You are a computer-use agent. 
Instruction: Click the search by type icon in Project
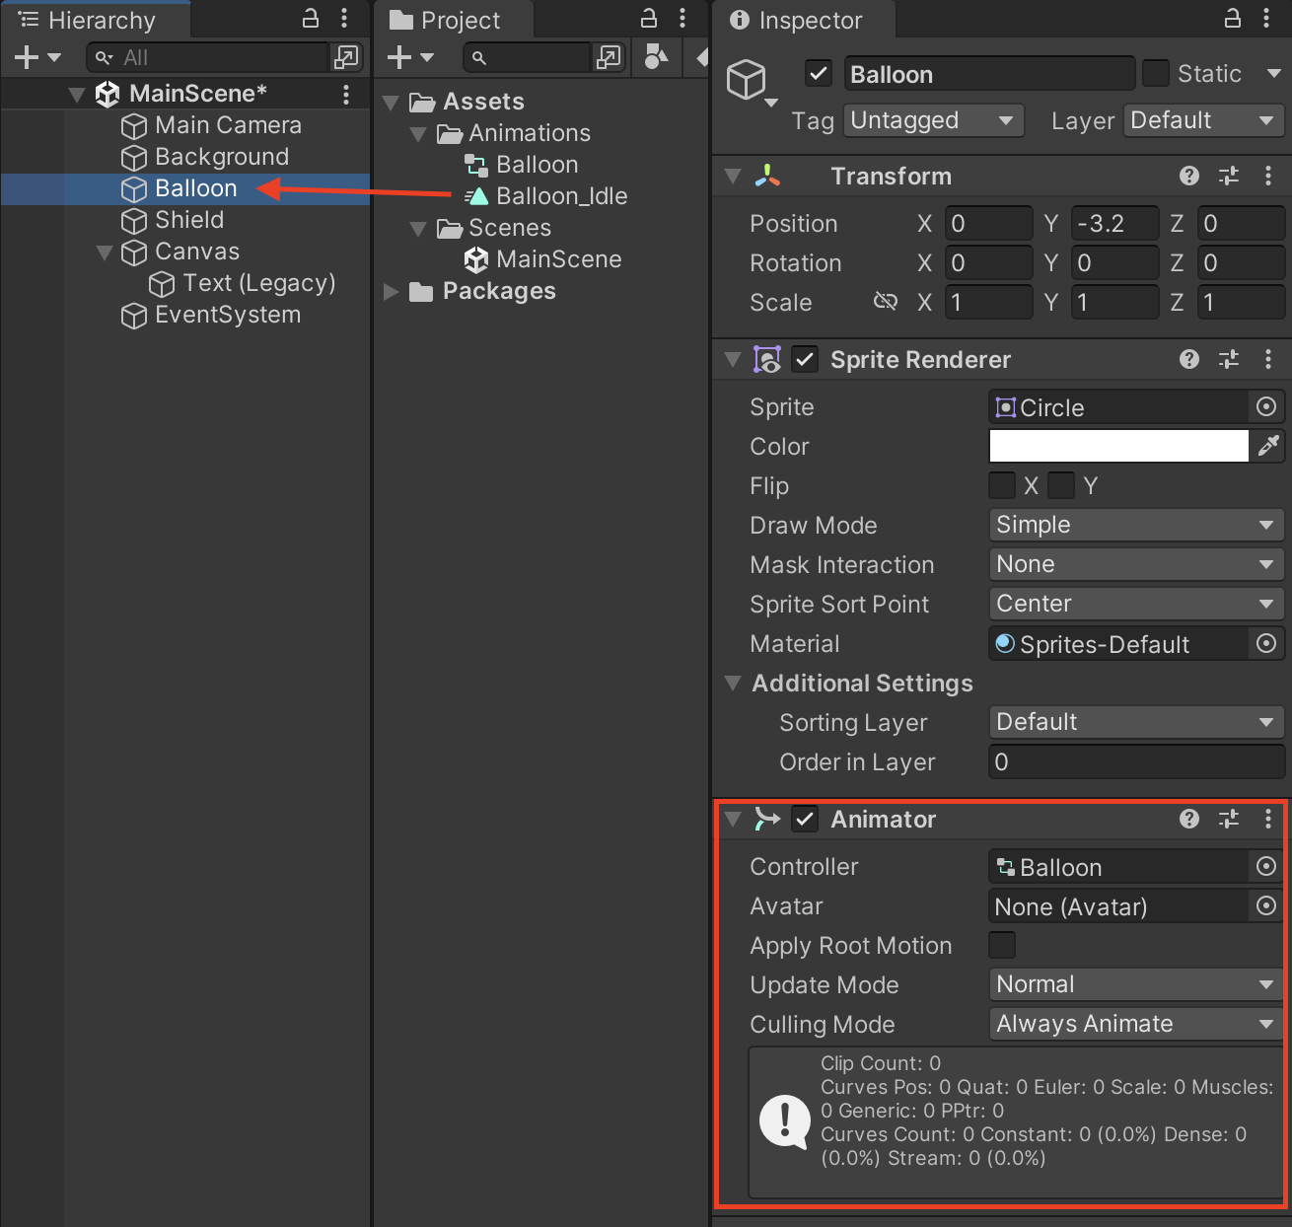coord(655,57)
